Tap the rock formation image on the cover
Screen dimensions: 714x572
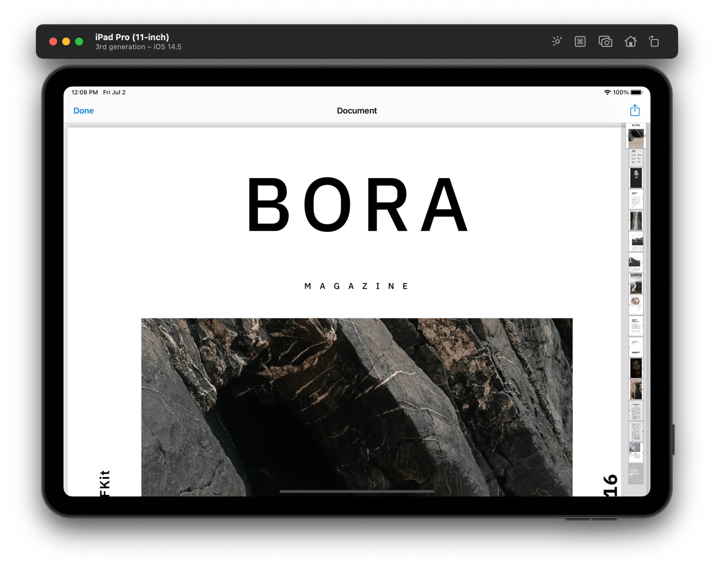tap(356, 397)
